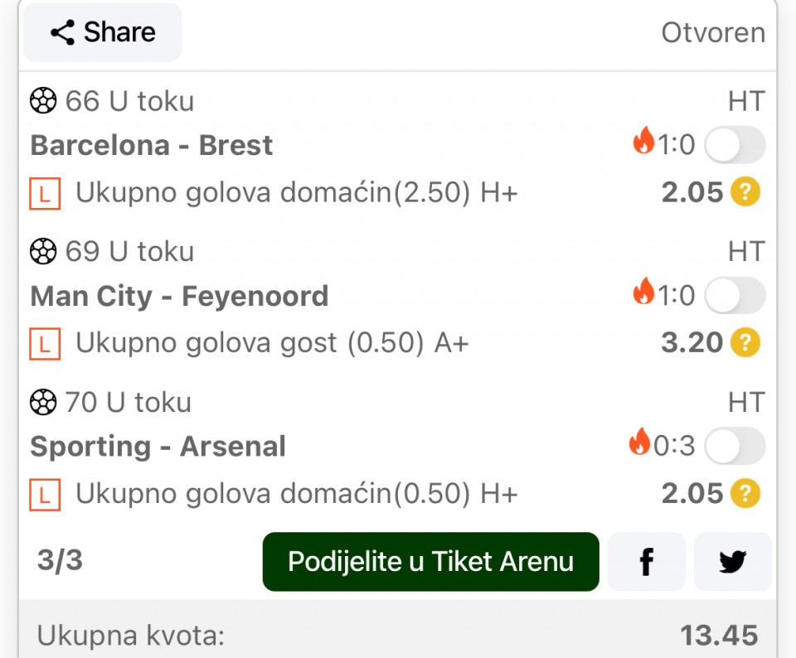Click the fire icon next to Barcelona score

coord(643,143)
